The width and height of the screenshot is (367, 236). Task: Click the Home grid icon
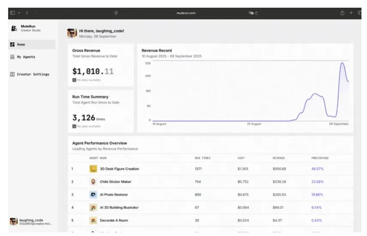click(13, 44)
